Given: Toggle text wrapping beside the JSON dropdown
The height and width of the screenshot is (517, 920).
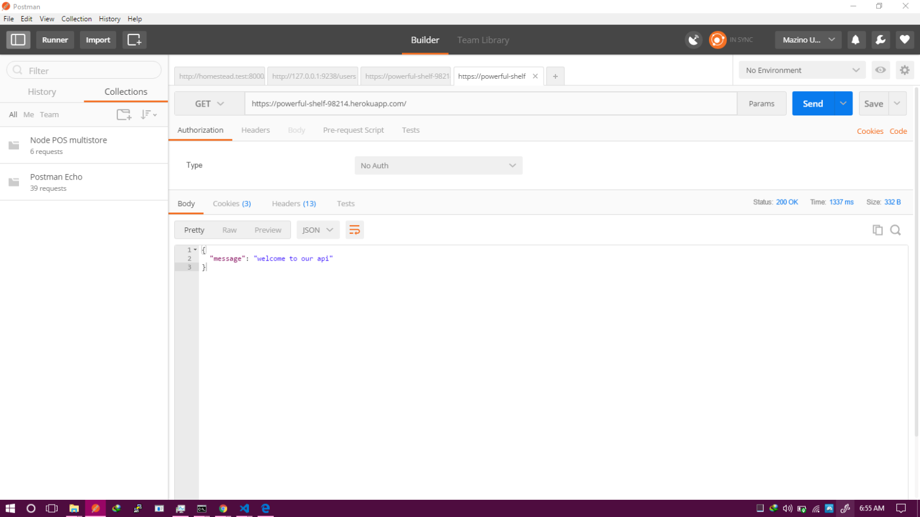Looking at the screenshot, I should [x=354, y=230].
